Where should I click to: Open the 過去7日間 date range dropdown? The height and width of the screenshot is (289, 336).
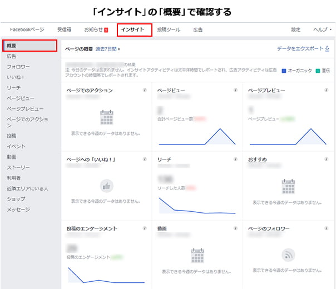pos(108,49)
